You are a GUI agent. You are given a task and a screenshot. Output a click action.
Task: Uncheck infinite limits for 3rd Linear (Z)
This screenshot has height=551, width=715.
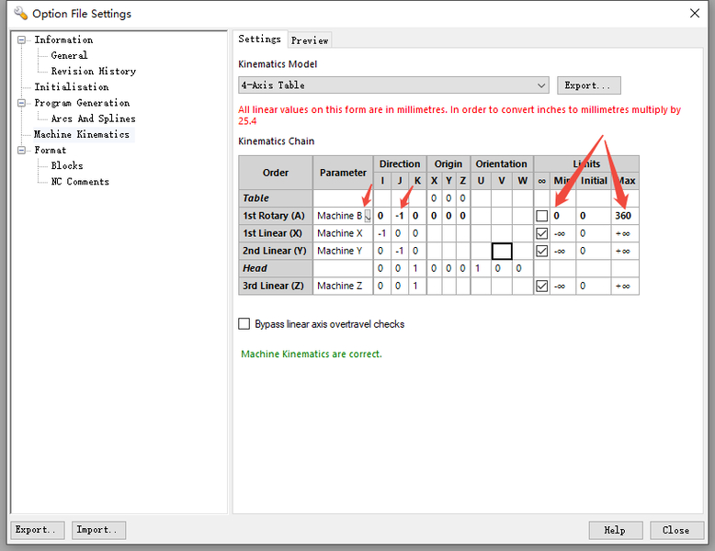[x=541, y=287]
